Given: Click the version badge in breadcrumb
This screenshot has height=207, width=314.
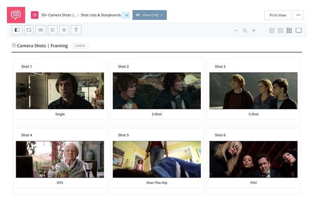Looking at the screenshot, I should (127, 15).
